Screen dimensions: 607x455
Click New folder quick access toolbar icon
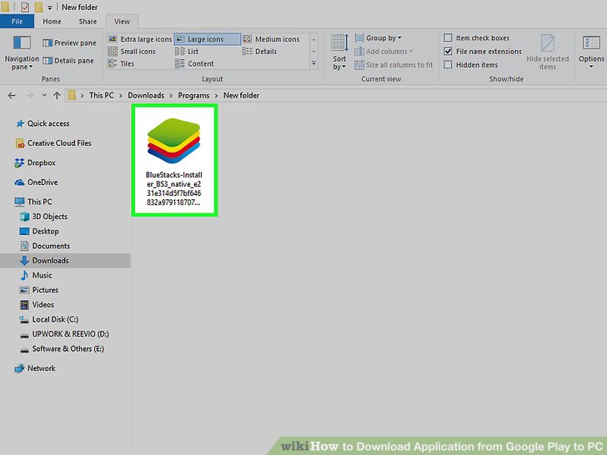coord(38,7)
